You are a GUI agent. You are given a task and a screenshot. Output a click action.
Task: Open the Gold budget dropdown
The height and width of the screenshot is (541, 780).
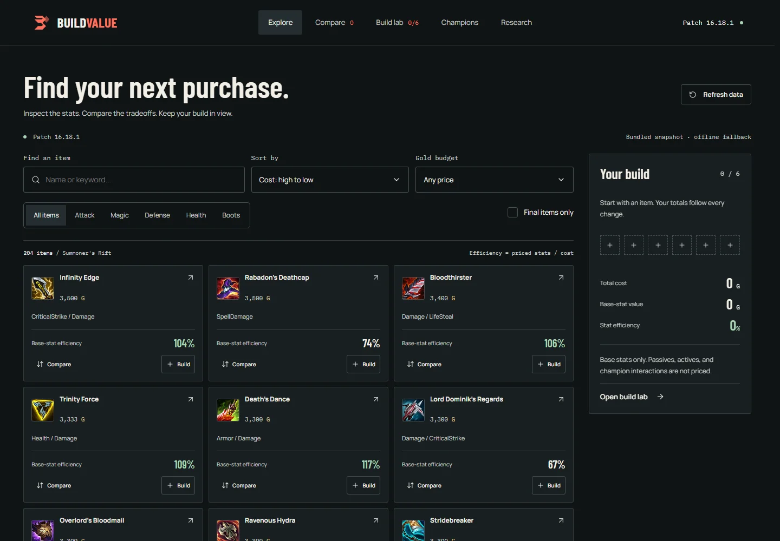(x=495, y=180)
